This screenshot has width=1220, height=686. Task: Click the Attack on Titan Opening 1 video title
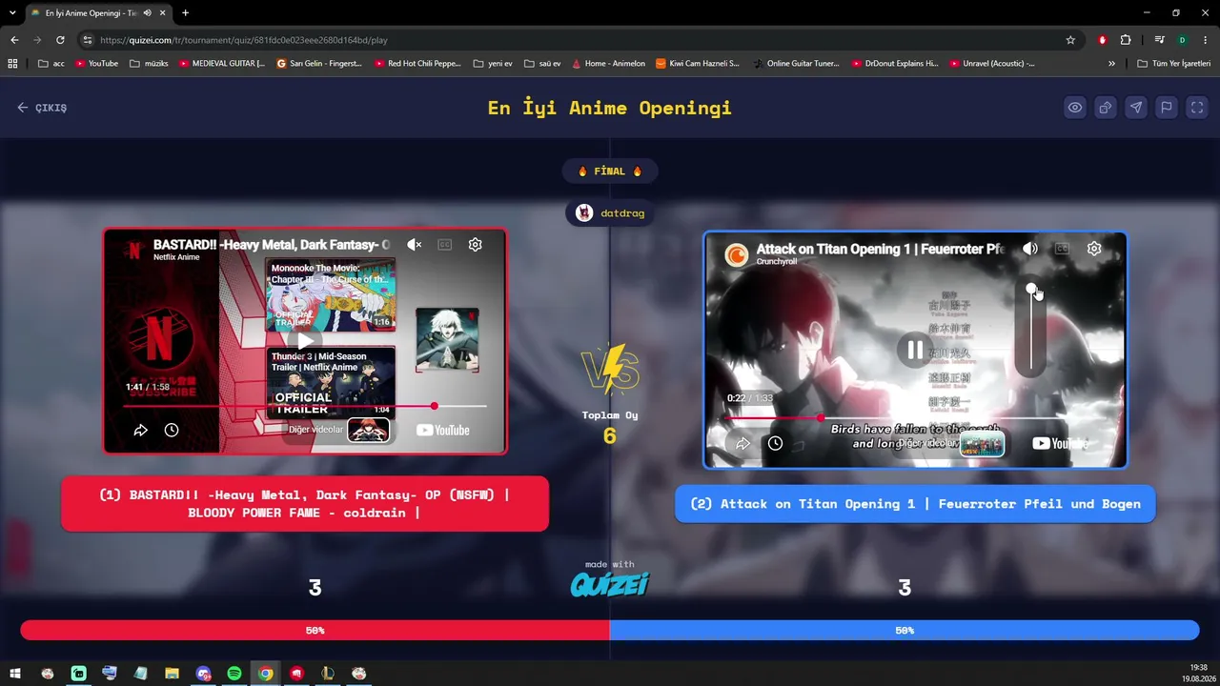click(880, 249)
